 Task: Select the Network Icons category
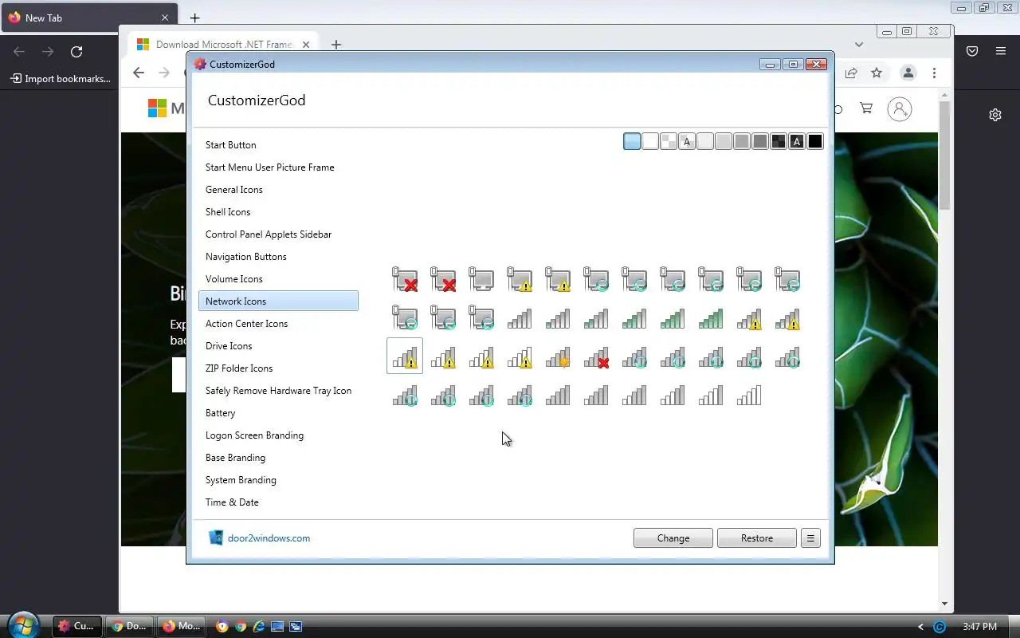click(278, 301)
